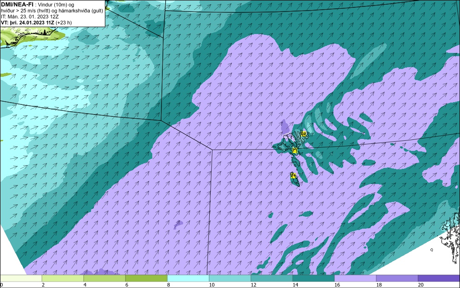Image resolution: width=460 pixels, height=288 pixels.
Task: Click the legend scale label '12'
Action: coord(253,285)
